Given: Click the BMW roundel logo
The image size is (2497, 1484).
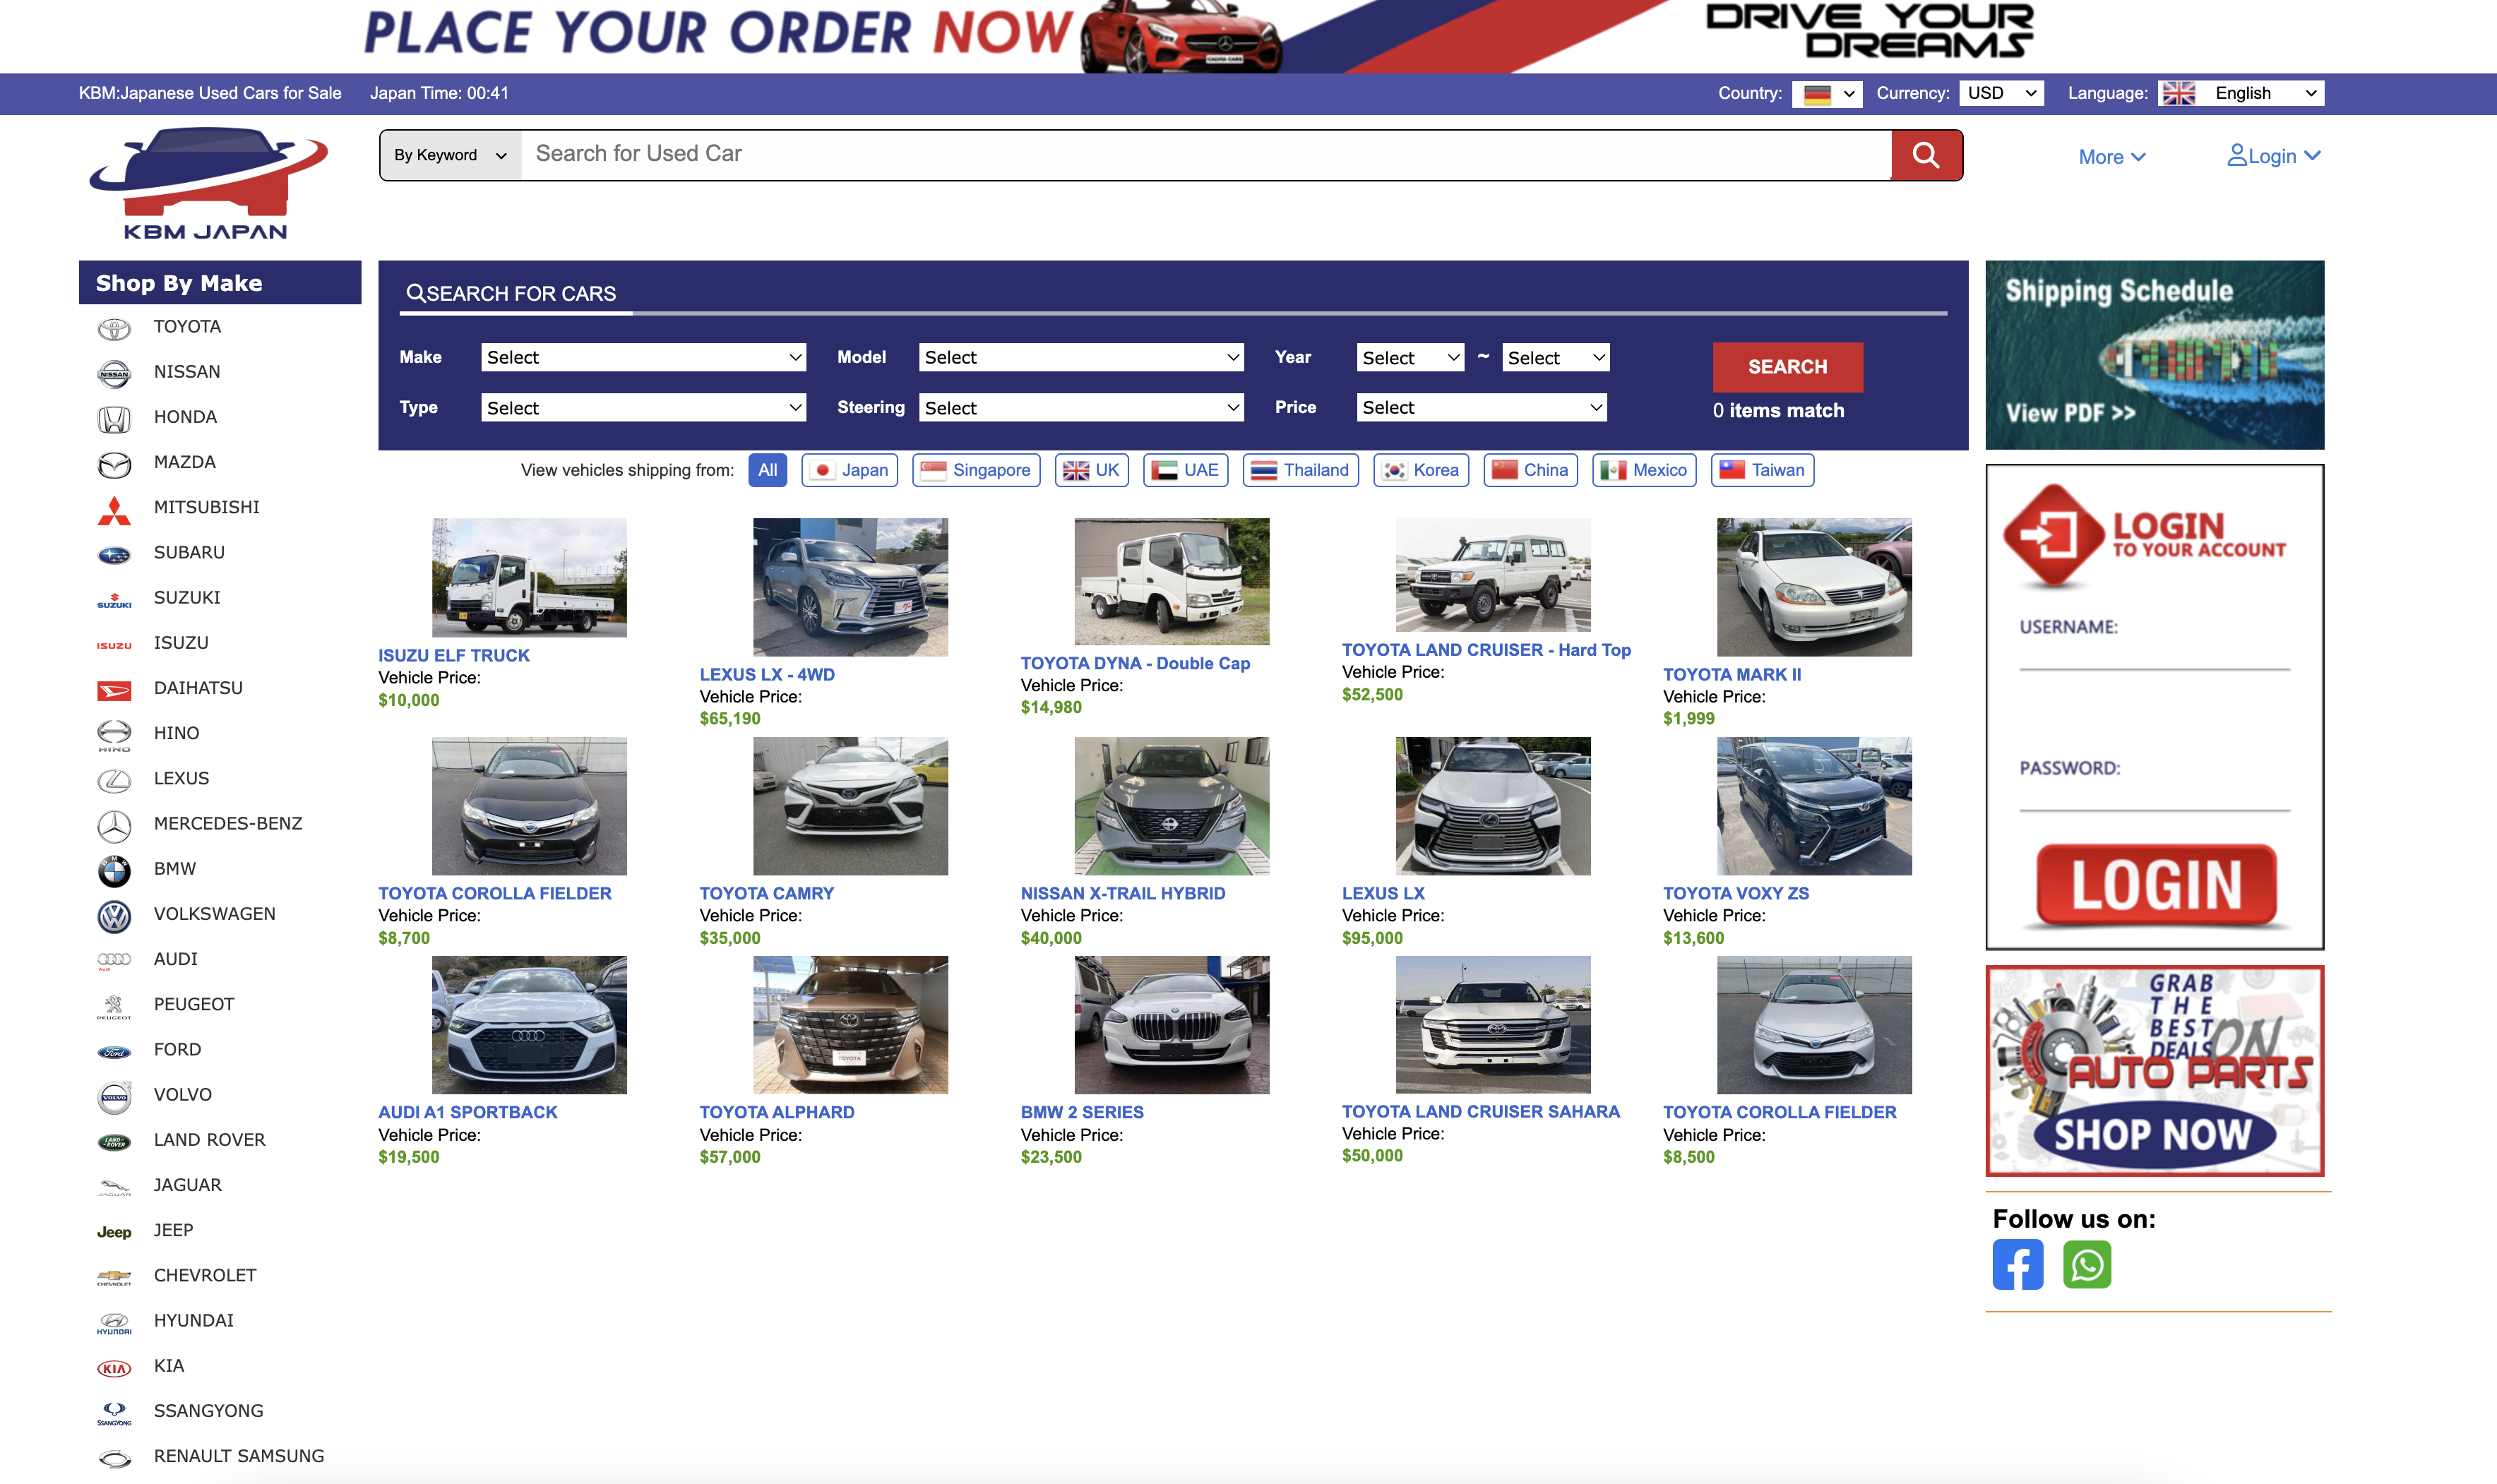Looking at the screenshot, I should pos(114,871).
